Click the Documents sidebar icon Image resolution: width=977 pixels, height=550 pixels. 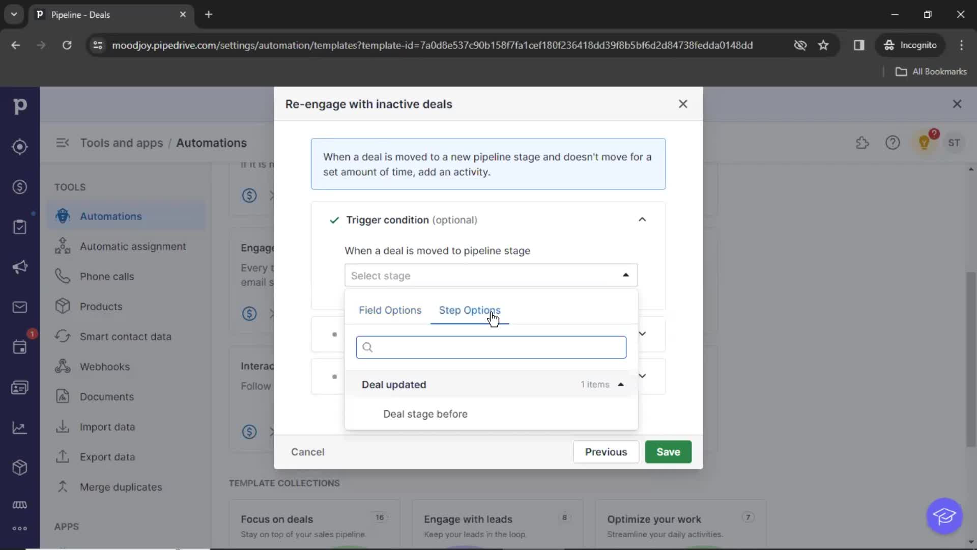pyautogui.click(x=63, y=397)
